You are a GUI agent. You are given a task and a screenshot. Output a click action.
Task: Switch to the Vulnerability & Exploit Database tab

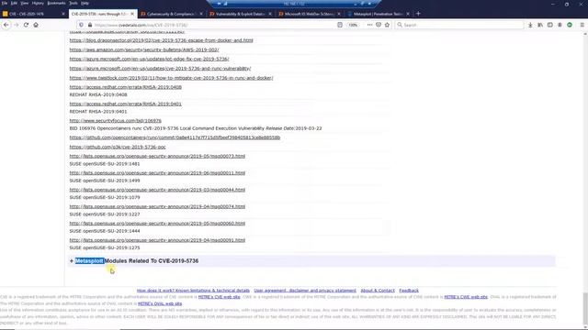tap(240, 14)
